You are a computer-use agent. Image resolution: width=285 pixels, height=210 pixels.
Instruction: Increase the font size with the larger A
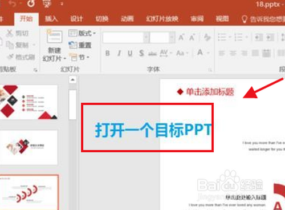tap(181, 37)
